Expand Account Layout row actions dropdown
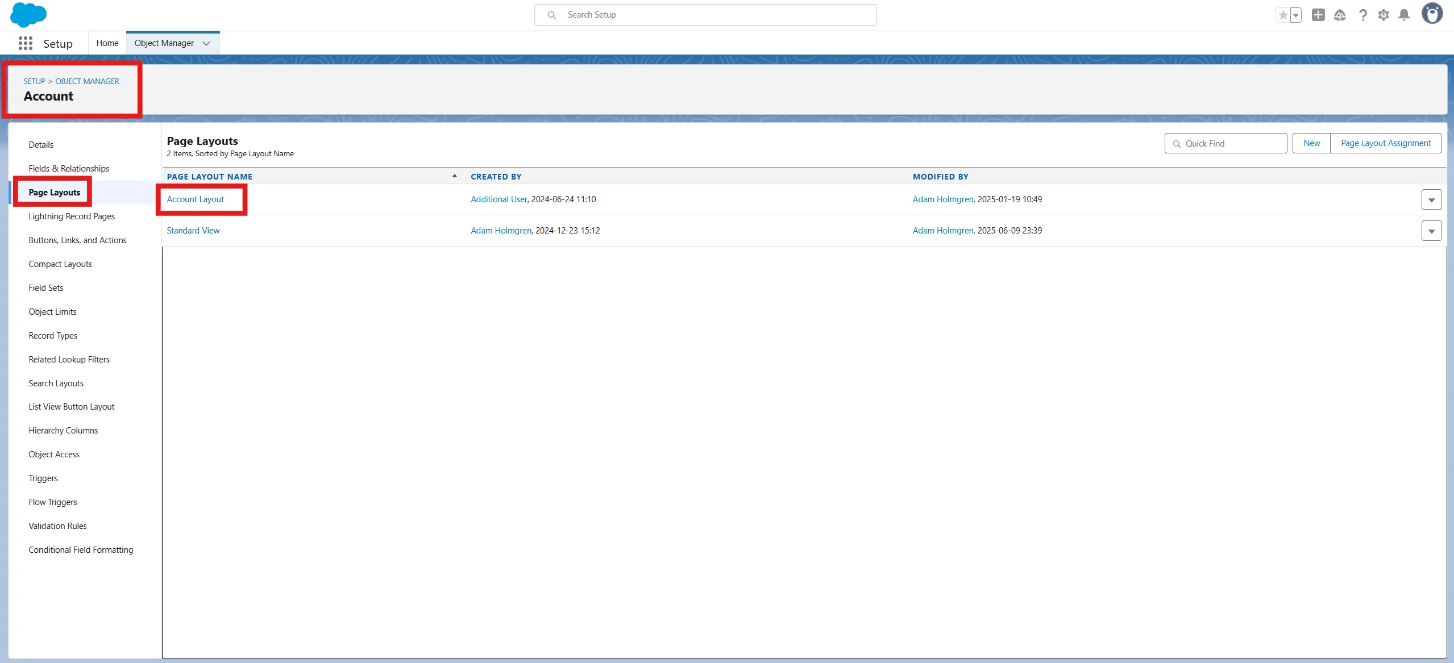Viewport: 1454px width, 663px height. [x=1431, y=200]
